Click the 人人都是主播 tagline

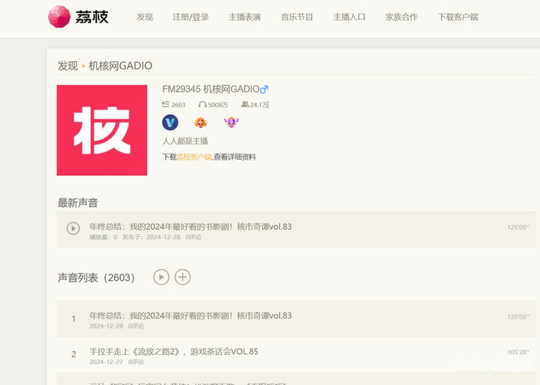185,141
